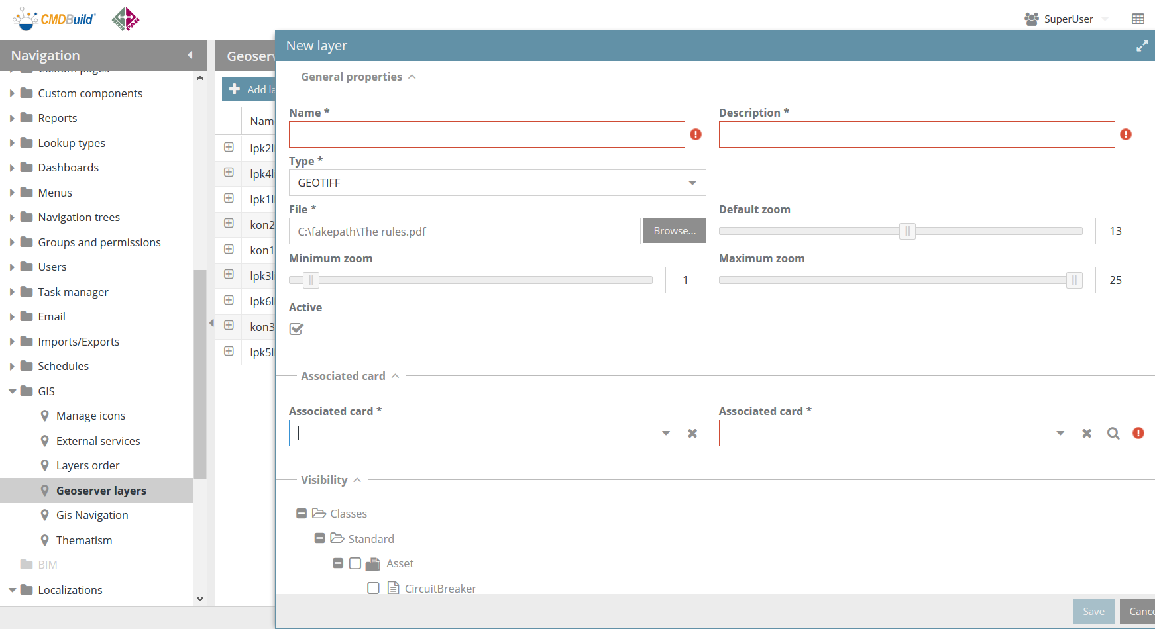This screenshot has width=1155, height=629.
Task: Click the Add layer button
Action: pos(249,89)
